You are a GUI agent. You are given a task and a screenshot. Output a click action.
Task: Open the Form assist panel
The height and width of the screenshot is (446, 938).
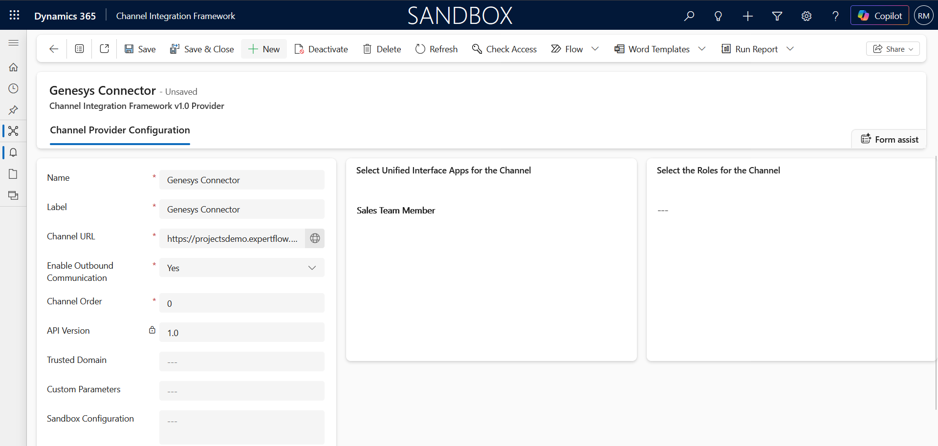point(889,139)
